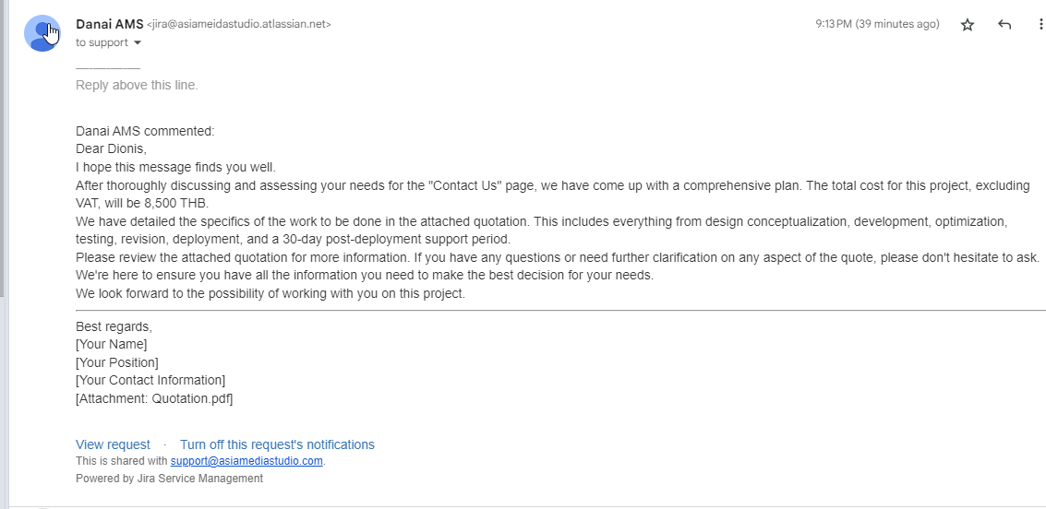The width and height of the screenshot is (1046, 509).
Task: Click the "[Attachment: Quotation.pdf]" text
Action: [x=154, y=398]
